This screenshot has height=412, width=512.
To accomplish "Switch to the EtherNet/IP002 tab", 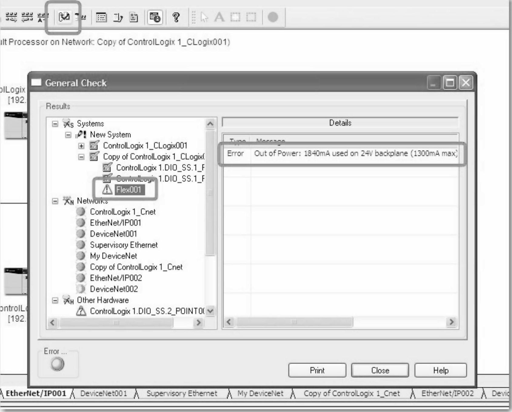I will [x=447, y=394].
